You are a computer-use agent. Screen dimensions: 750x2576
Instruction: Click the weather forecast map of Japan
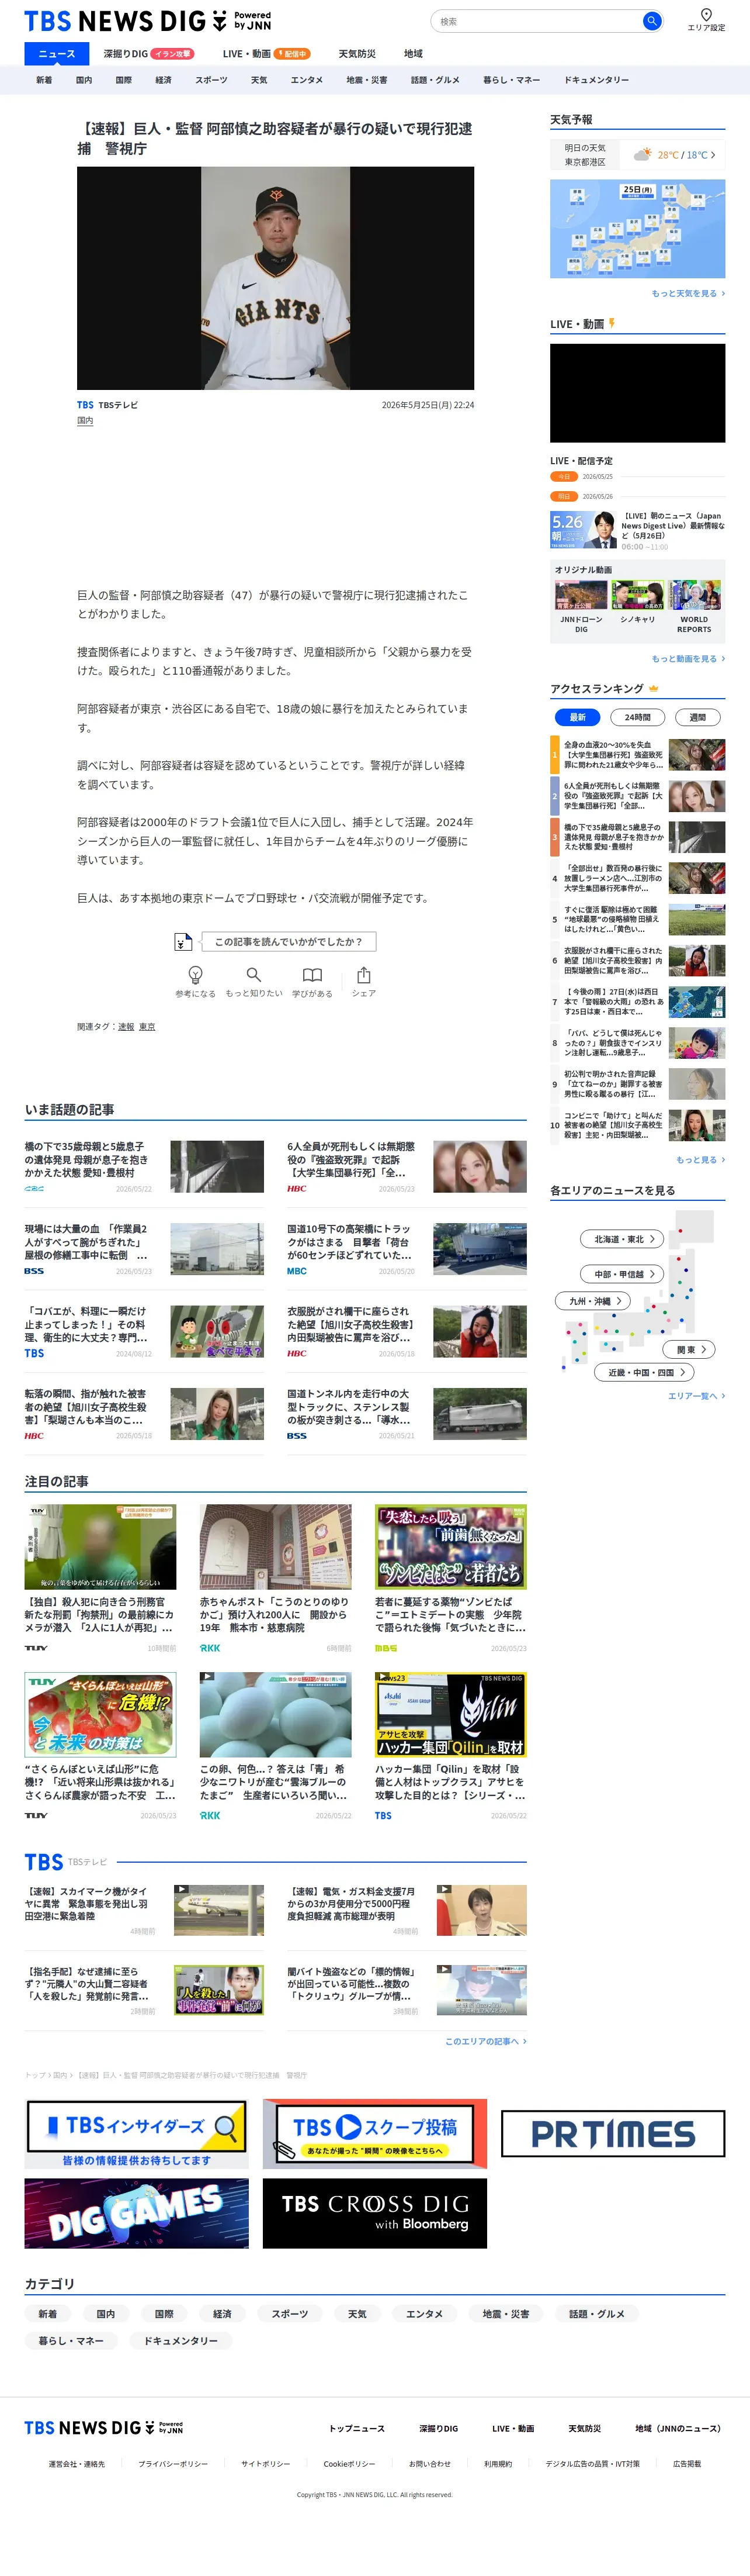pyautogui.click(x=637, y=228)
